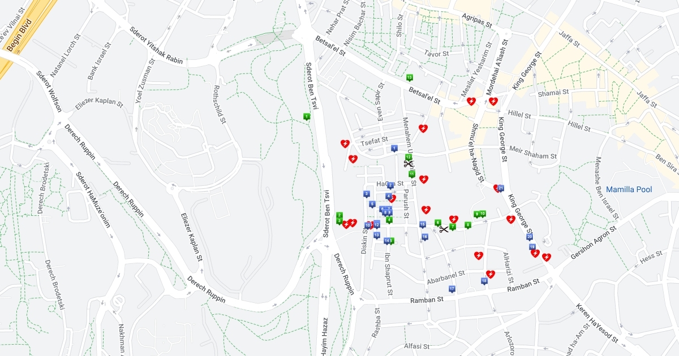679x356 pixels.
Task: Click blue marker 19 on King George St
Action: pyautogui.click(x=532, y=247)
